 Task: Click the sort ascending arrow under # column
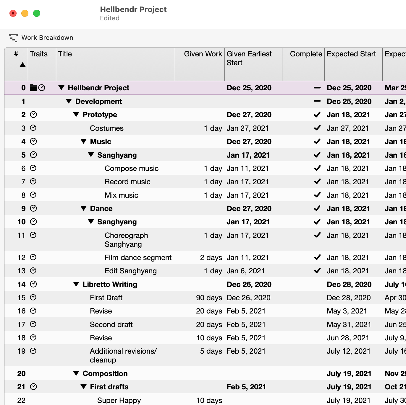point(22,65)
